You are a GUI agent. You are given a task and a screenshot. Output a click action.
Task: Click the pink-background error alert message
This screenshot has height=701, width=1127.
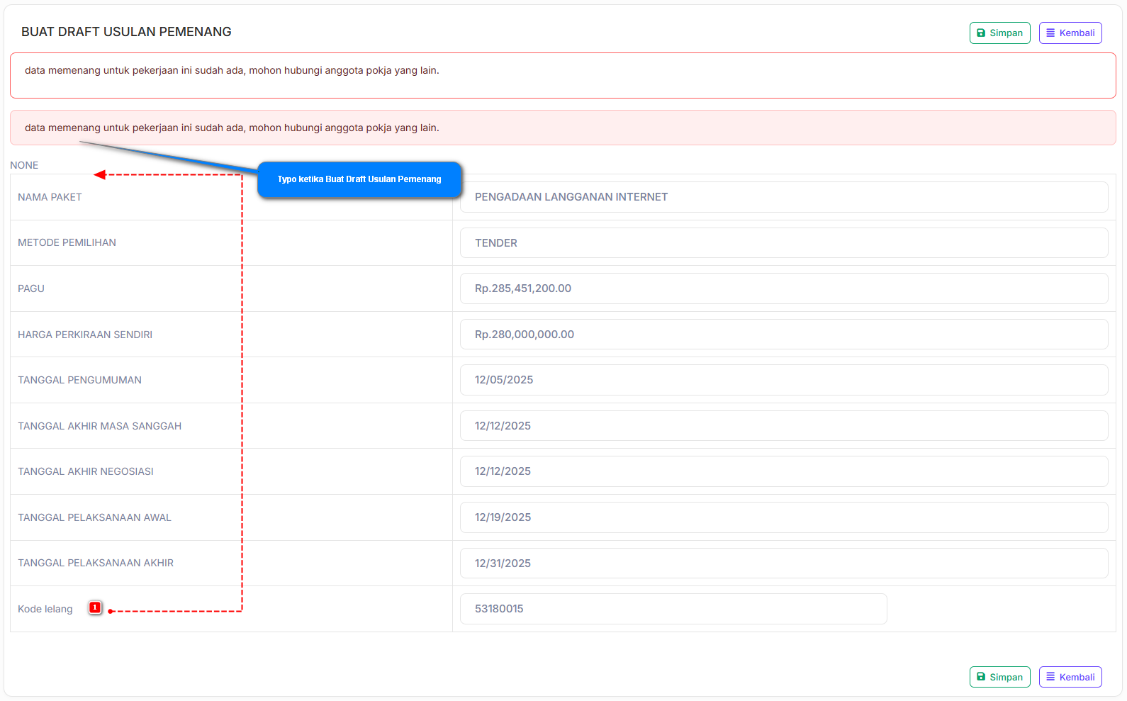[563, 128]
